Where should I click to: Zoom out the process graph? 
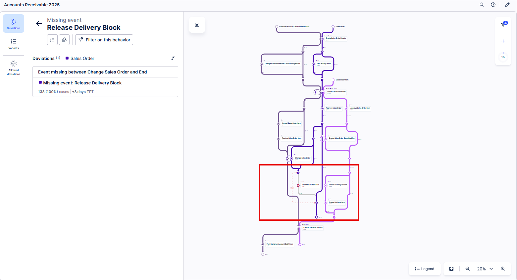coord(468,269)
